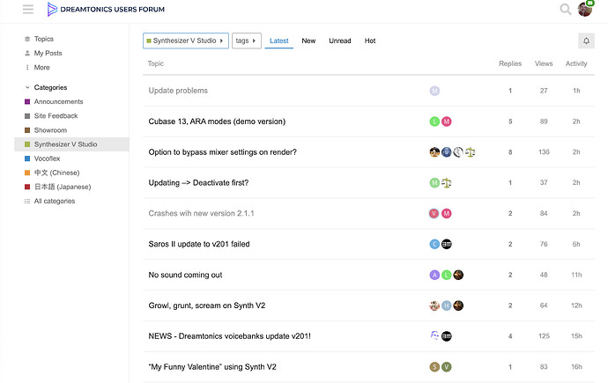
Task: Select Synthesizer V Studio in sidebar
Action: point(71,144)
